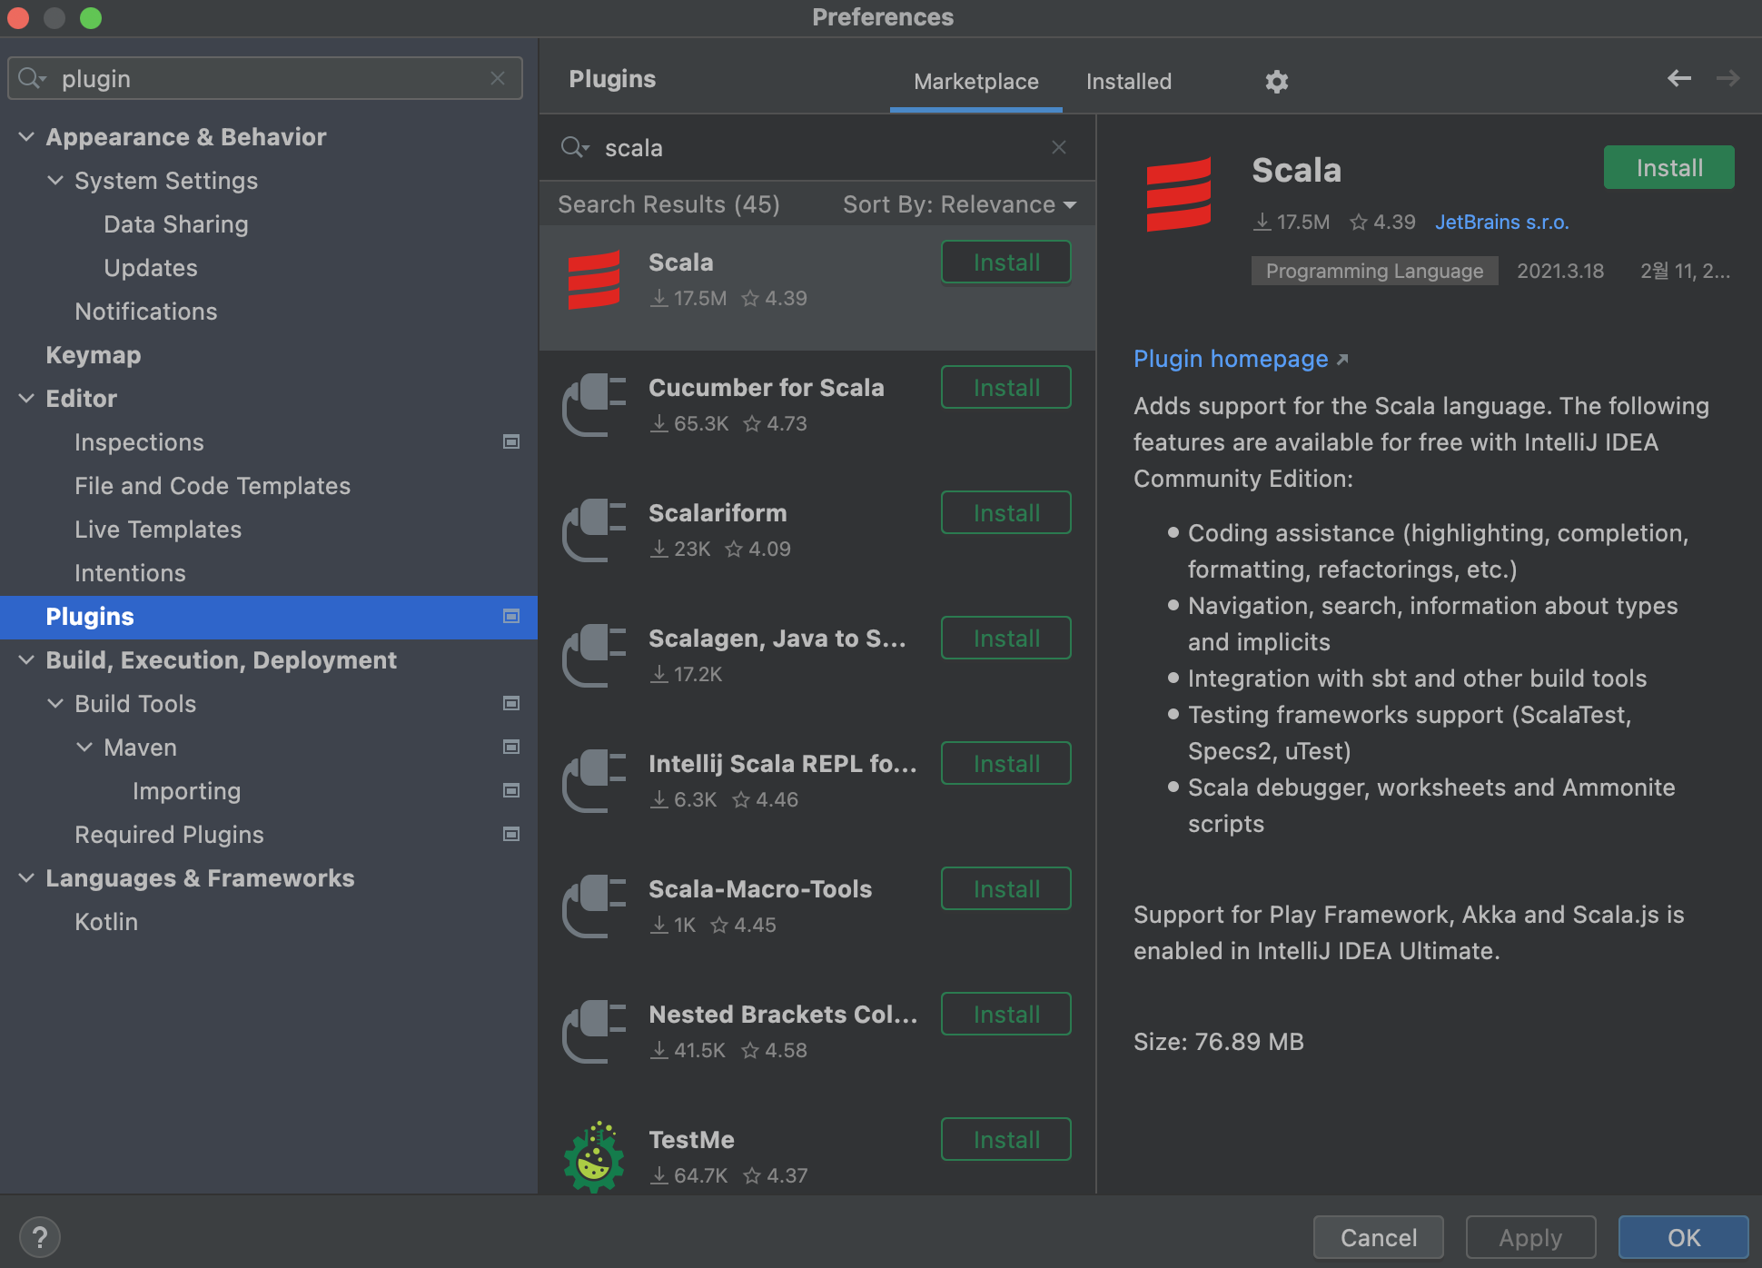Open the JetBrains s.r.o. vendor link
Screen dimensions: 1762x1268
pyautogui.click(x=1501, y=222)
